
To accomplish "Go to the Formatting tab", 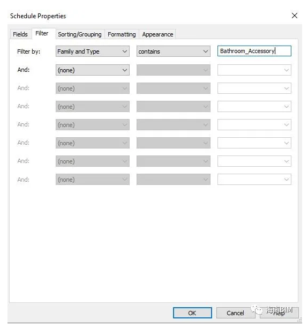I will tap(122, 34).
